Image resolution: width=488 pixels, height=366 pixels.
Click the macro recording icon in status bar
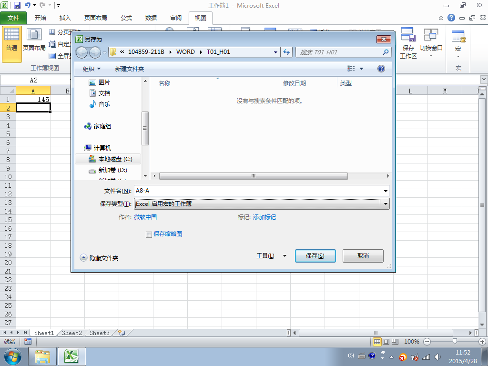pos(28,341)
